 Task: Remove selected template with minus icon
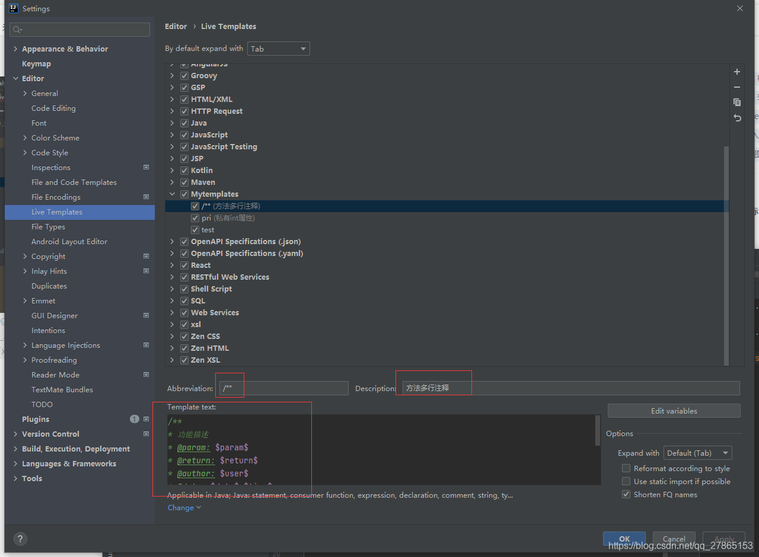(x=737, y=87)
